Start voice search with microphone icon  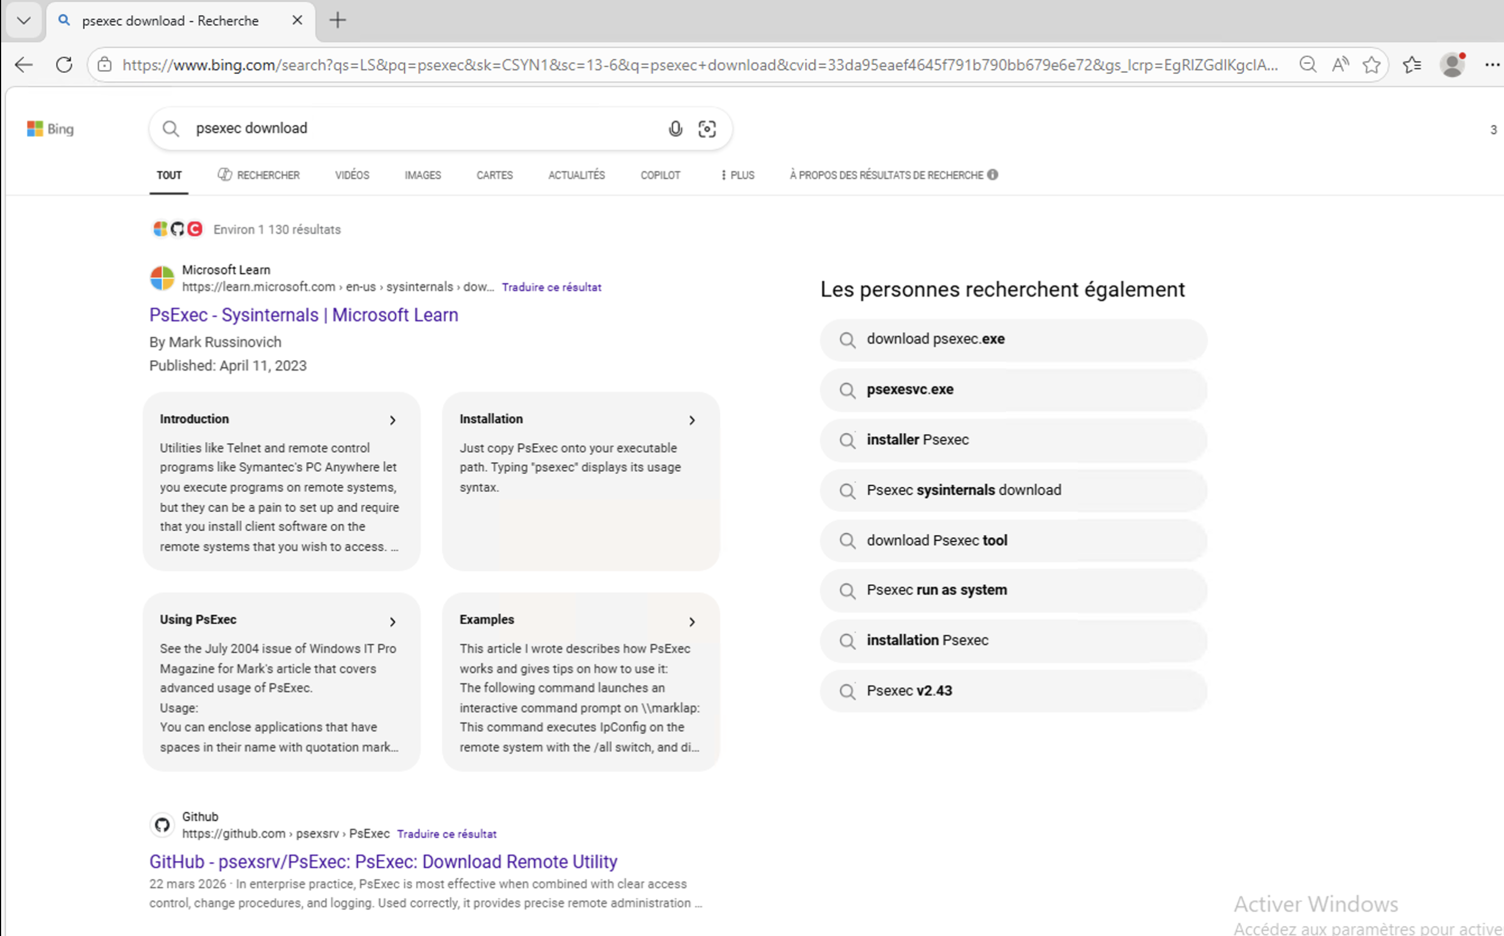(x=675, y=129)
